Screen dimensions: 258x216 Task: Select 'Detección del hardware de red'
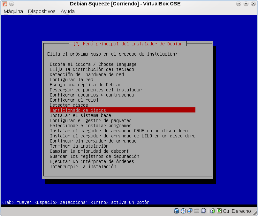(x=87, y=74)
